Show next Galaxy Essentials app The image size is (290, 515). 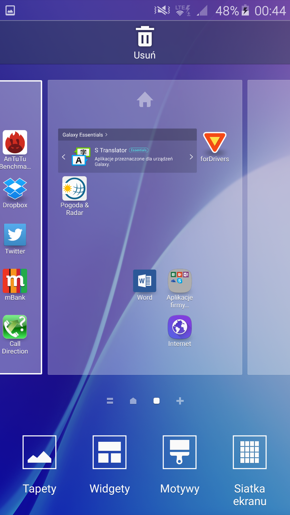pyautogui.click(x=191, y=157)
